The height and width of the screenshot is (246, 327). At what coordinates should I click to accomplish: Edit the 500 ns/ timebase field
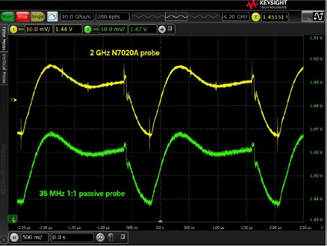coord(35,237)
